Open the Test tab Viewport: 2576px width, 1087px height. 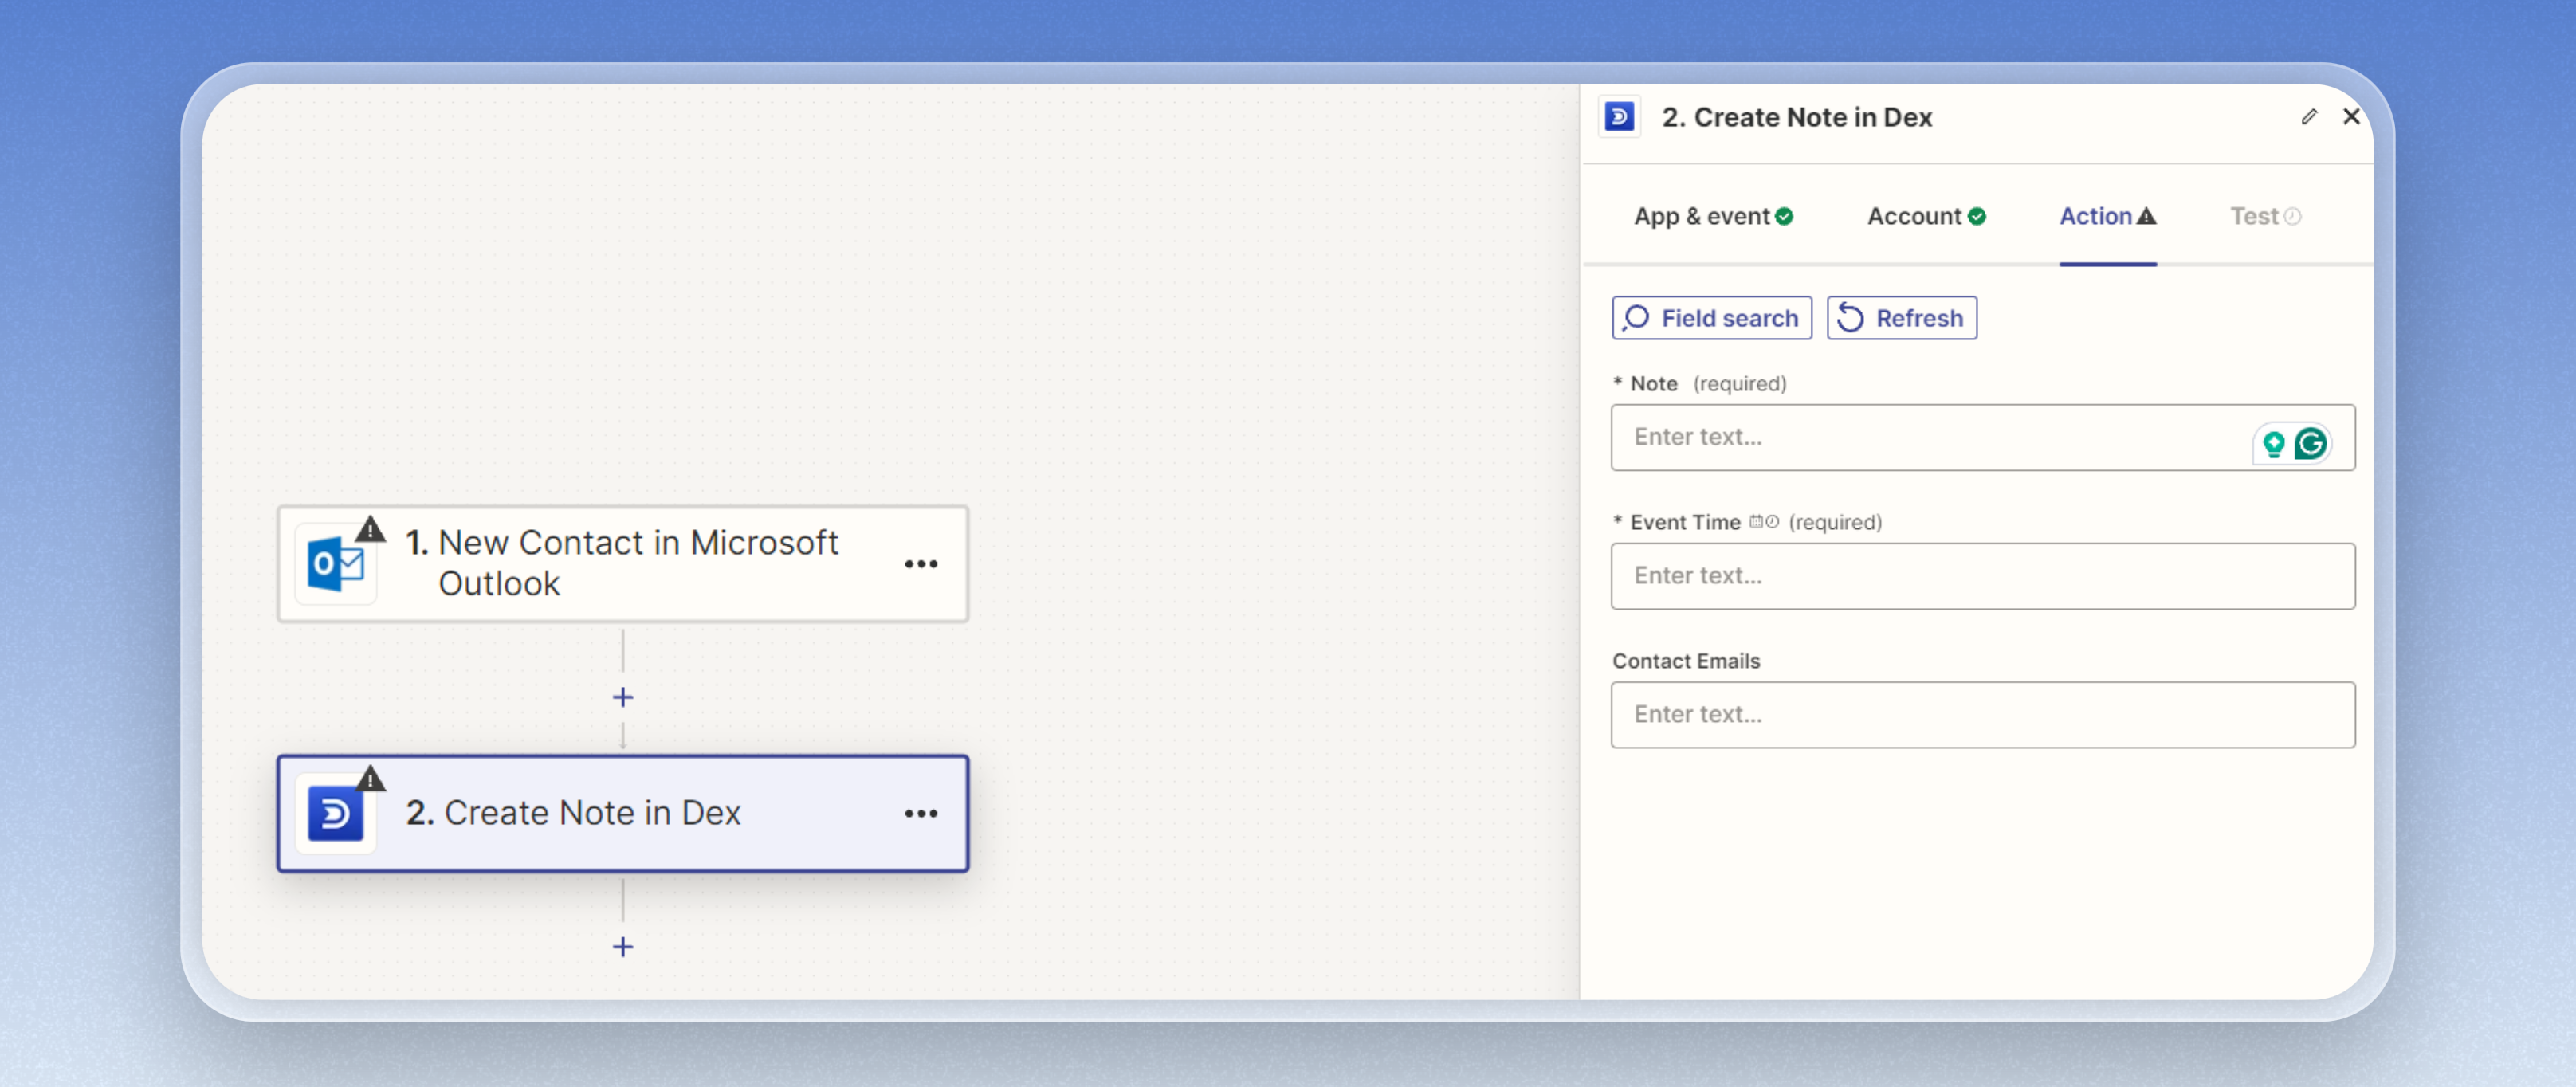click(x=2264, y=216)
